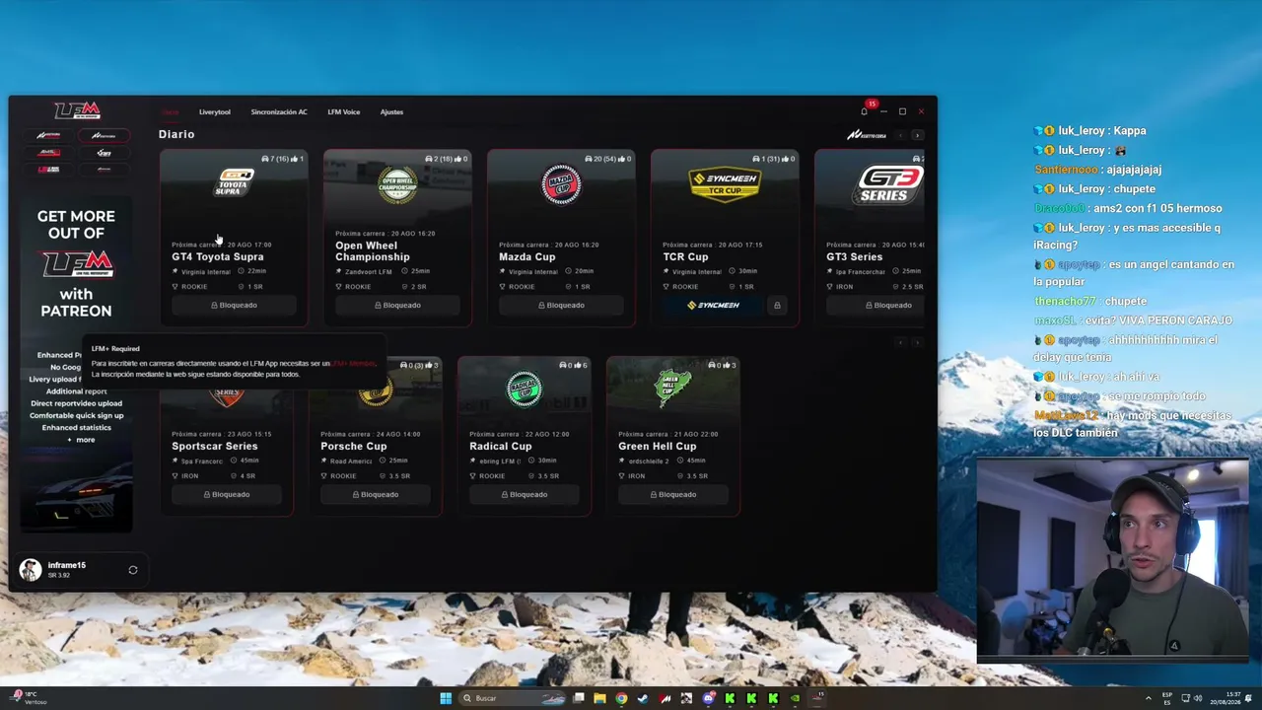Click Bloqueado on the GT4 Toyota Supra card

click(234, 305)
